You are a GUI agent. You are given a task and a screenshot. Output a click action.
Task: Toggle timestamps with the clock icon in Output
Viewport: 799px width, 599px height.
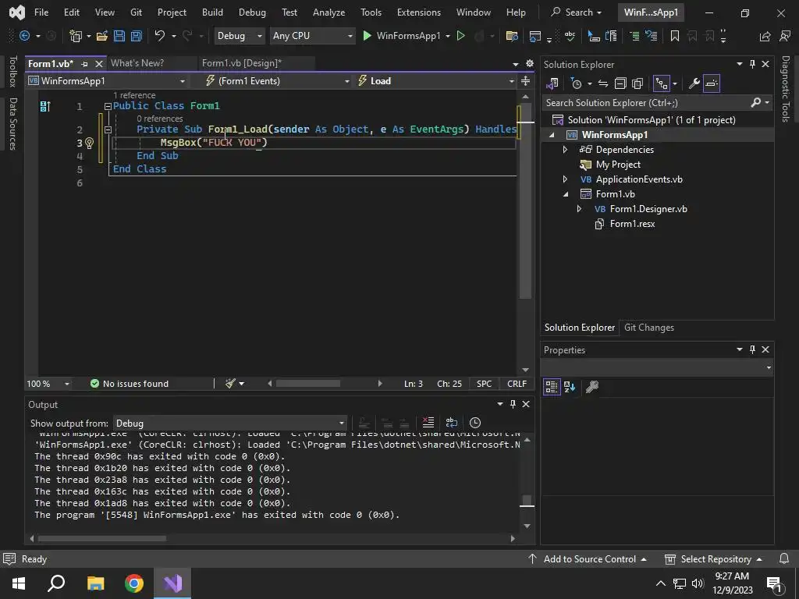(475, 422)
